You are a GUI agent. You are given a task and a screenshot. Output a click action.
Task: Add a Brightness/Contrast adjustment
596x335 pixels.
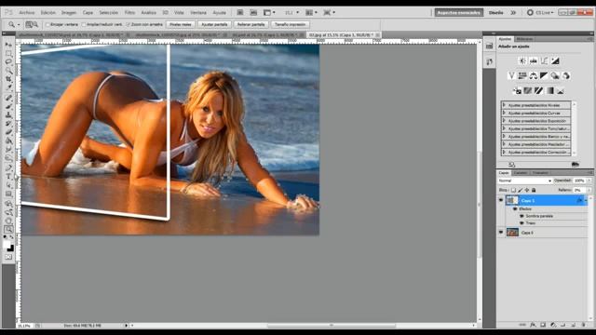coord(522,60)
